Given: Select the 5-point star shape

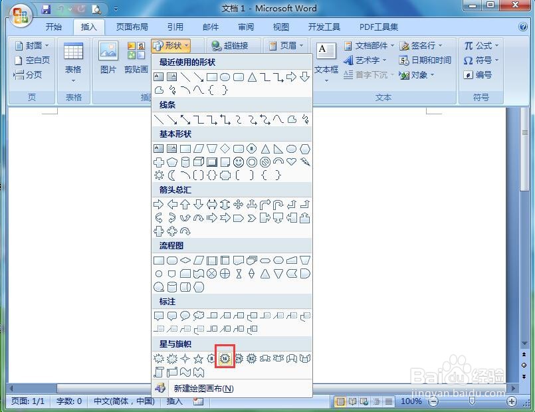Looking at the screenshot, I should click(198, 358).
